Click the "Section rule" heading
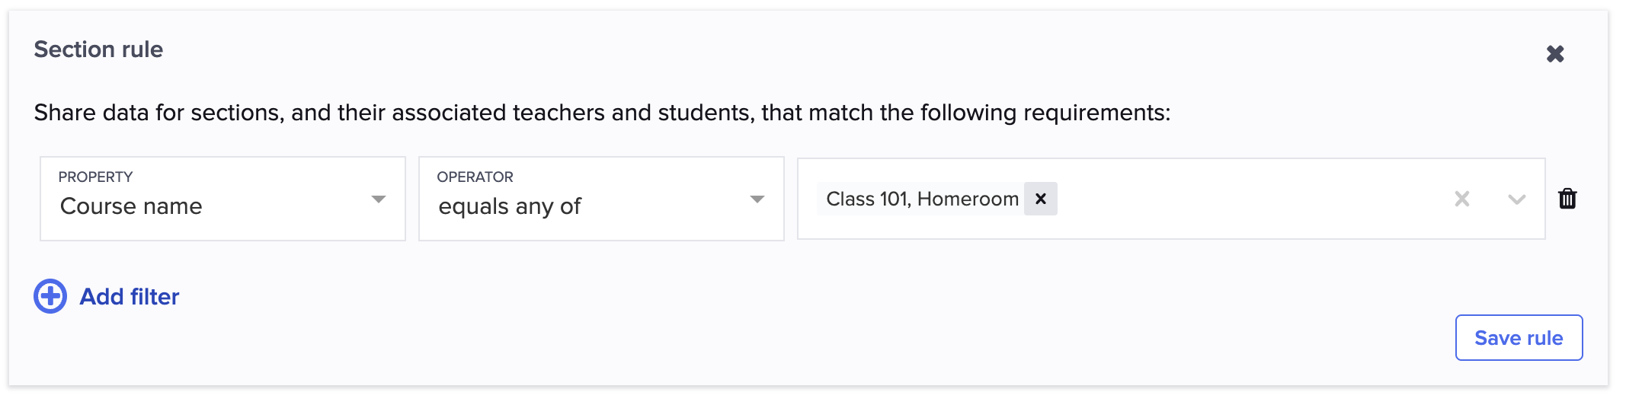Image resolution: width=1626 pixels, height=405 pixels. 98,49
